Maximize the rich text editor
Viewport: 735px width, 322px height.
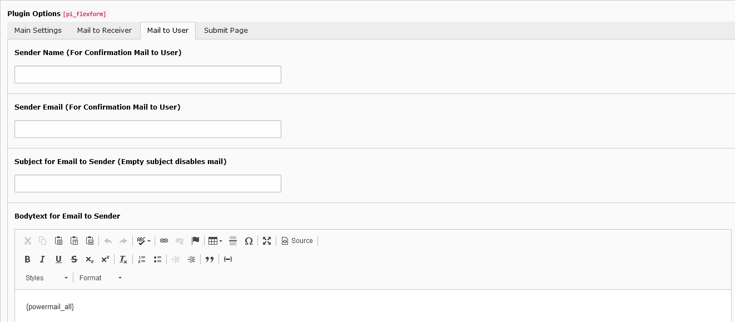(267, 241)
